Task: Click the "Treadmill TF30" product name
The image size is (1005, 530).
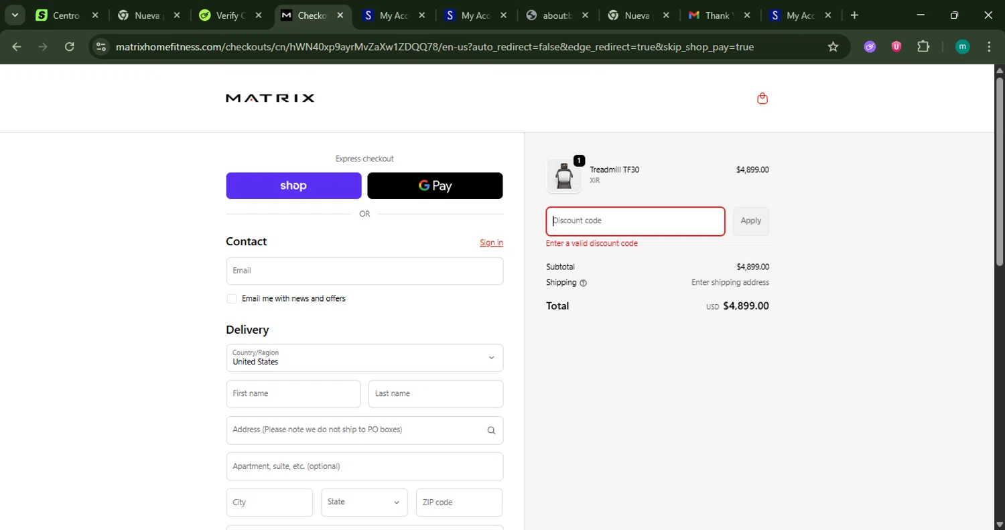Action: point(614,170)
